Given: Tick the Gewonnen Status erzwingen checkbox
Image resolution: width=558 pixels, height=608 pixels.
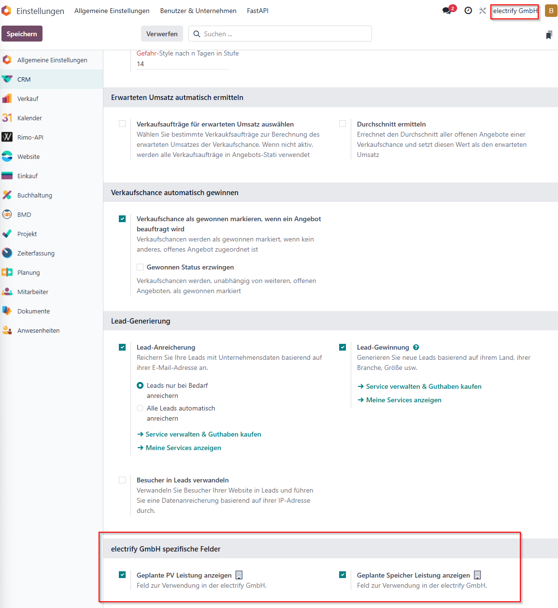Looking at the screenshot, I should 140,267.
